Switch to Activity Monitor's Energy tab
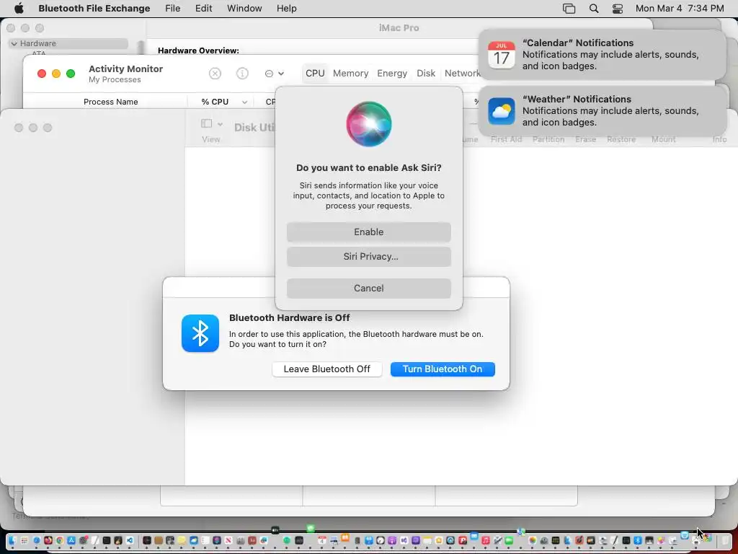This screenshot has width=738, height=554. pos(392,73)
